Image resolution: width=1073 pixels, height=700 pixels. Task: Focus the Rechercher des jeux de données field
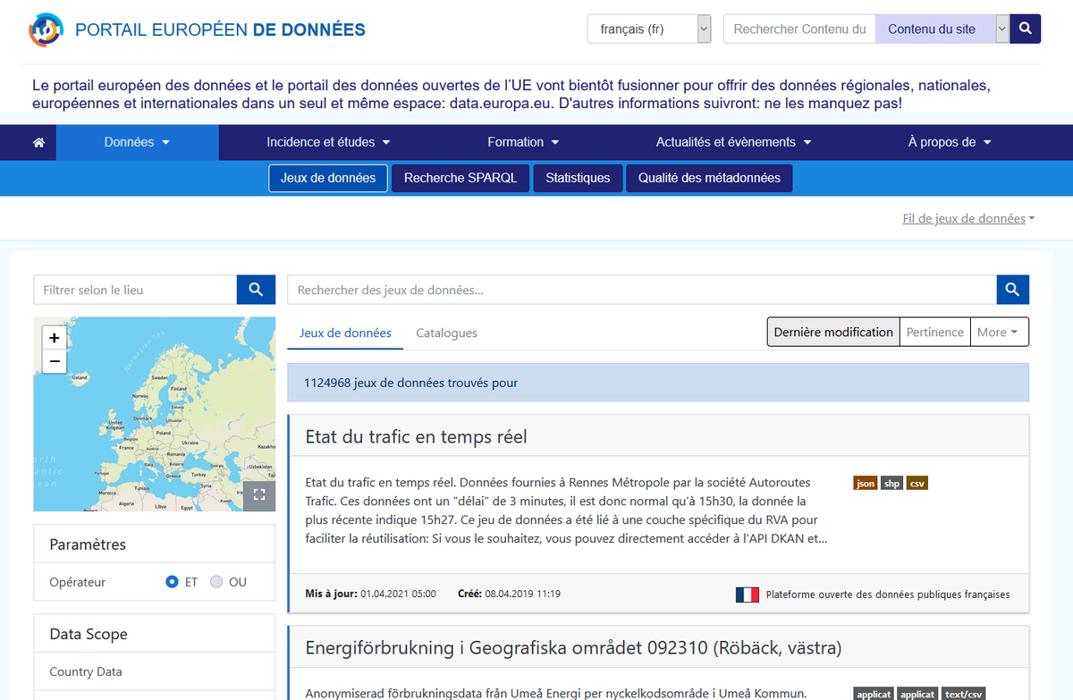coord(642,290)
